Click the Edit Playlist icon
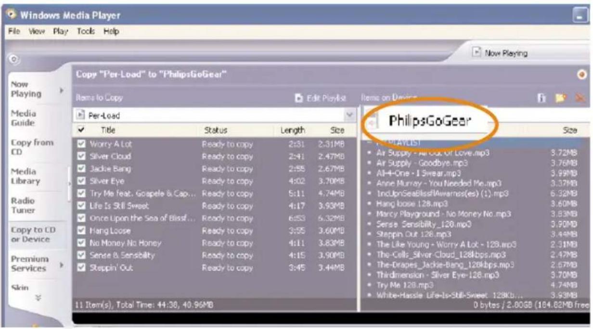 (x=298, y=98)
